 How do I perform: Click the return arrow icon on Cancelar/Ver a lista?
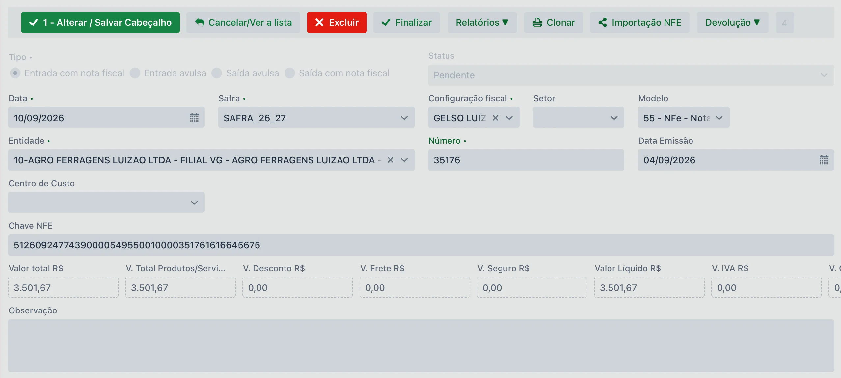(200, 22)
